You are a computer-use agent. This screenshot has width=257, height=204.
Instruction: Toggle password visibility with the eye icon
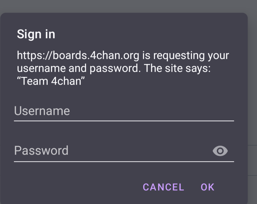(220, 151)
